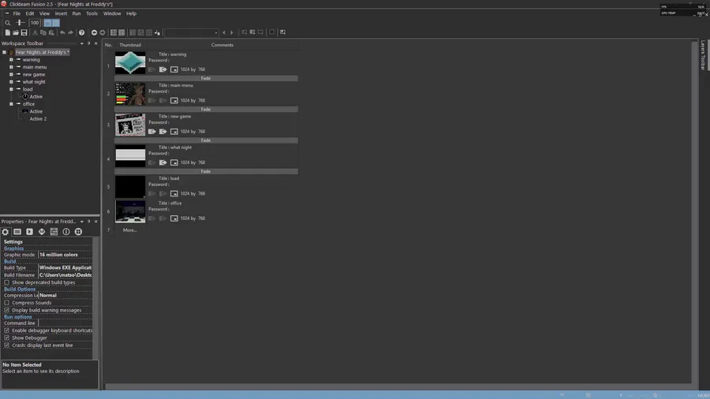Click frame size icon for office frame

pyautogui.click(x=174, y=218)
